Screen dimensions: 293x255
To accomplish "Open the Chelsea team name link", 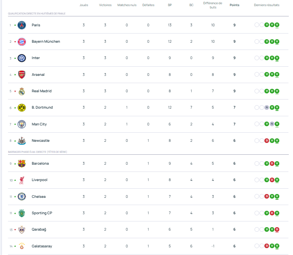I will (38, 197).
